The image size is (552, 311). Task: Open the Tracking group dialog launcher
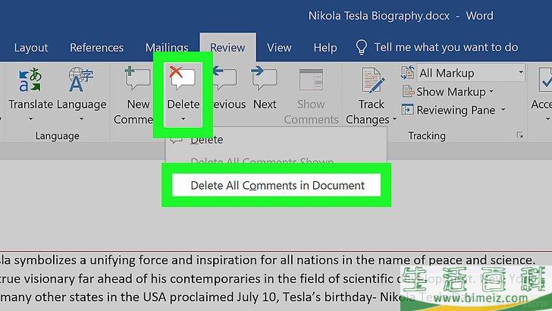click(x=519, y=135)
